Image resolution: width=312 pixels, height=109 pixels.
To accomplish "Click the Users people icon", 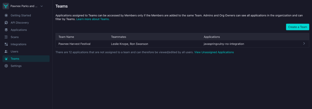I will click(x=6, y=51).
